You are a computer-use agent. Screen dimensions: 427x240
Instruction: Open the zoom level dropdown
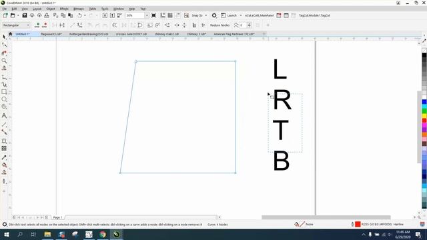tap(147, 15)
